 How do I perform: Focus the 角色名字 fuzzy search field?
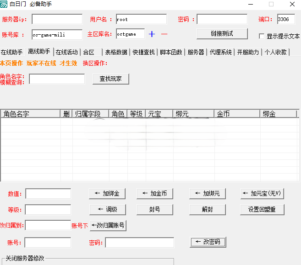[x=57, y=79]
